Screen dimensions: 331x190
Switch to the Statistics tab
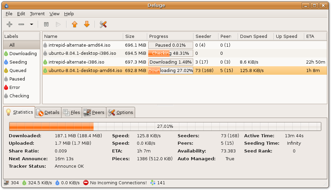(20, 112)
